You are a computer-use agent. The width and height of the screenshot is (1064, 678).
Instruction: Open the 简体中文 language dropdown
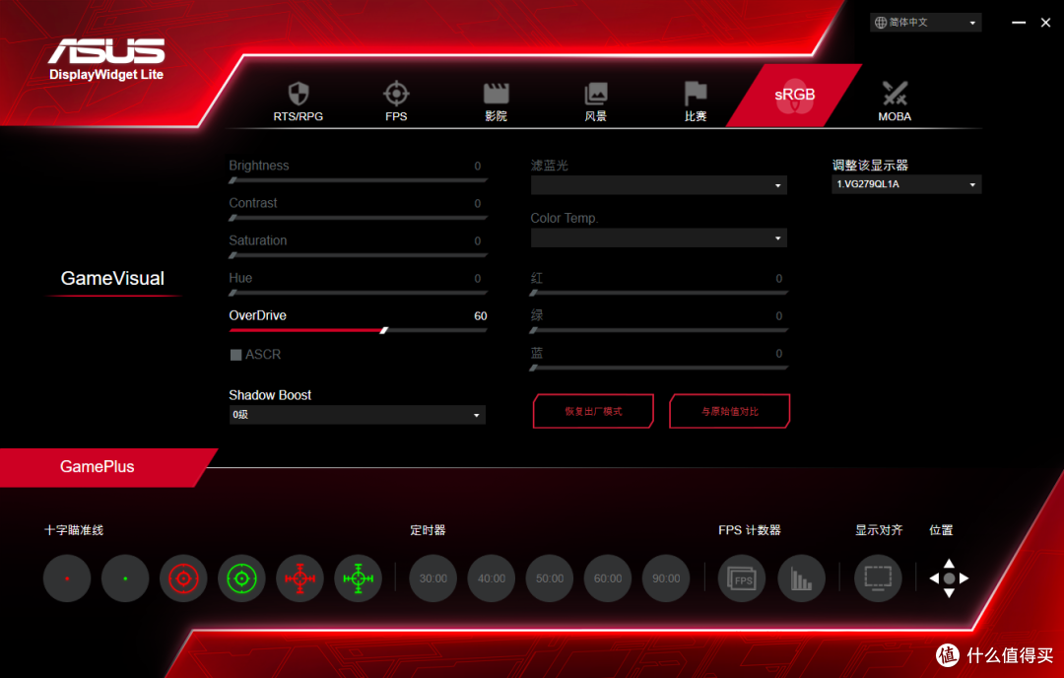tap(925, 23)
